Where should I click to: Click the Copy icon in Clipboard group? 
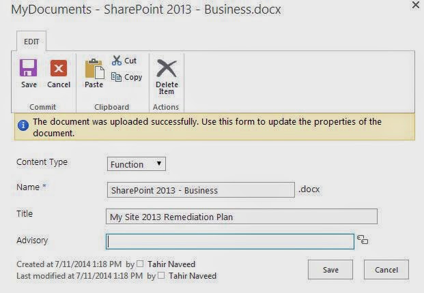[116, 77]
